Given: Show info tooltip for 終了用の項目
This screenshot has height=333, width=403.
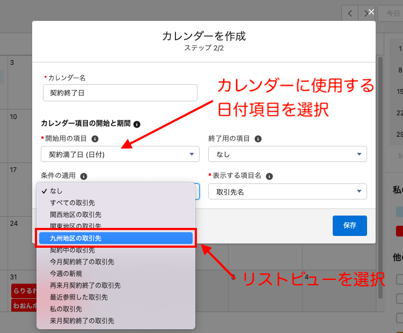Looking at the screenshot, I should (x=258, y=139).
